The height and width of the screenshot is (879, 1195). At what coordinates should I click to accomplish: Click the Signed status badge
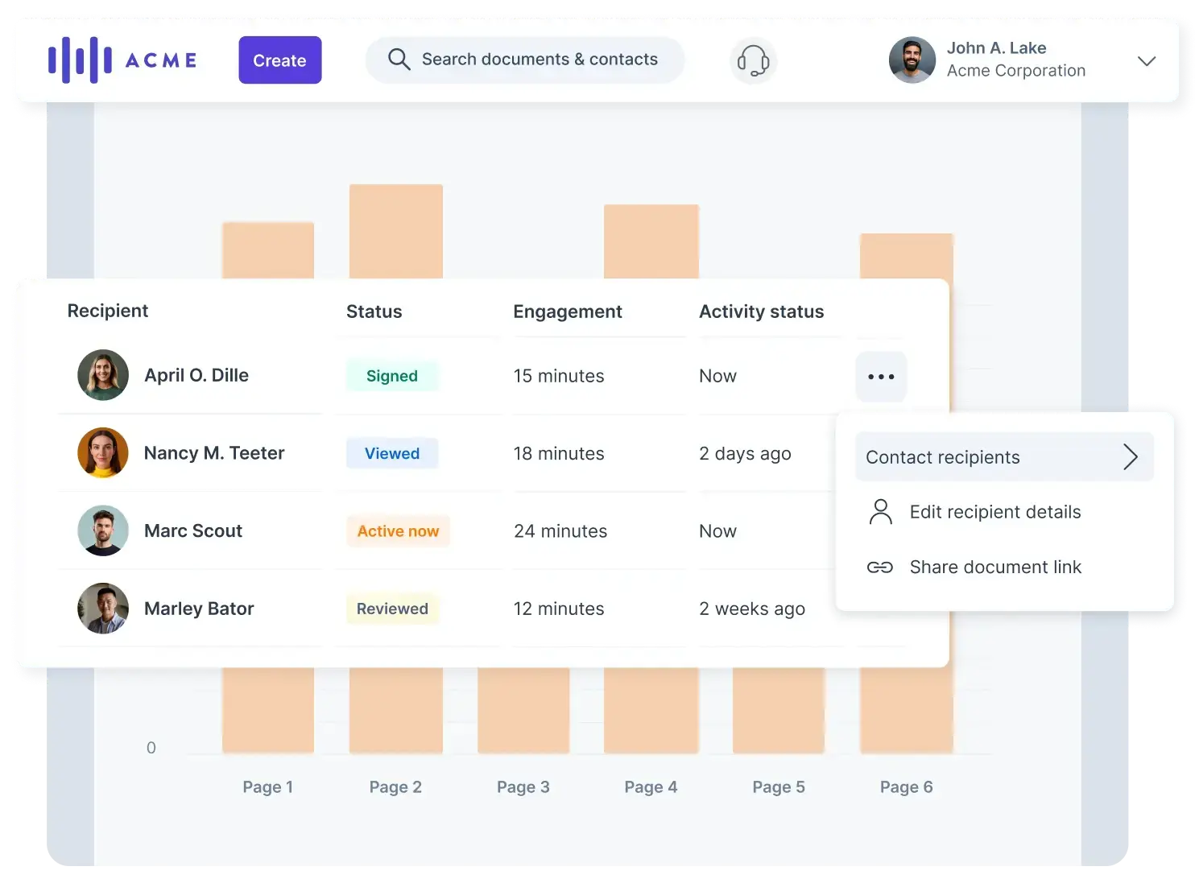click(x=392, y=376)
